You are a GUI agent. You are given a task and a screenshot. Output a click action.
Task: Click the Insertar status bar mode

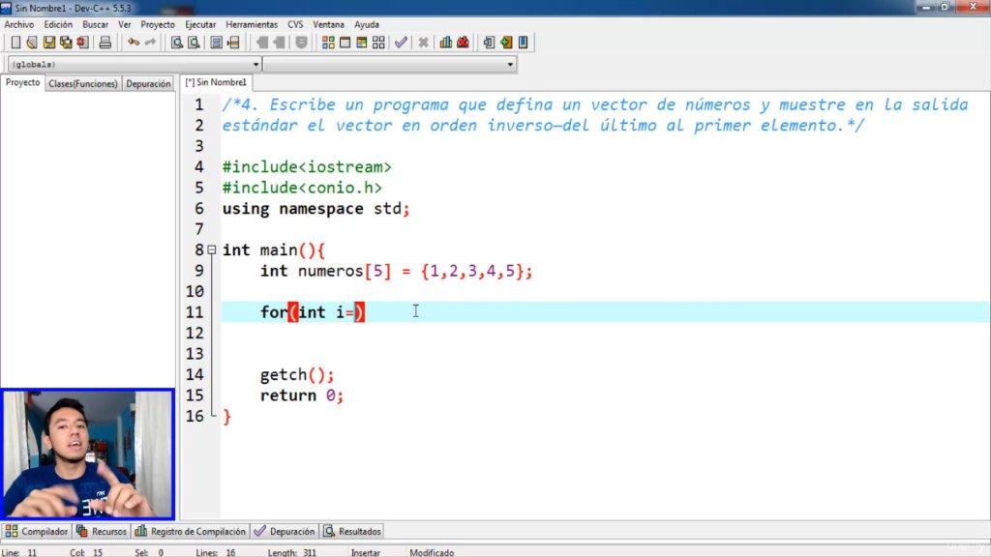(366, 552)
